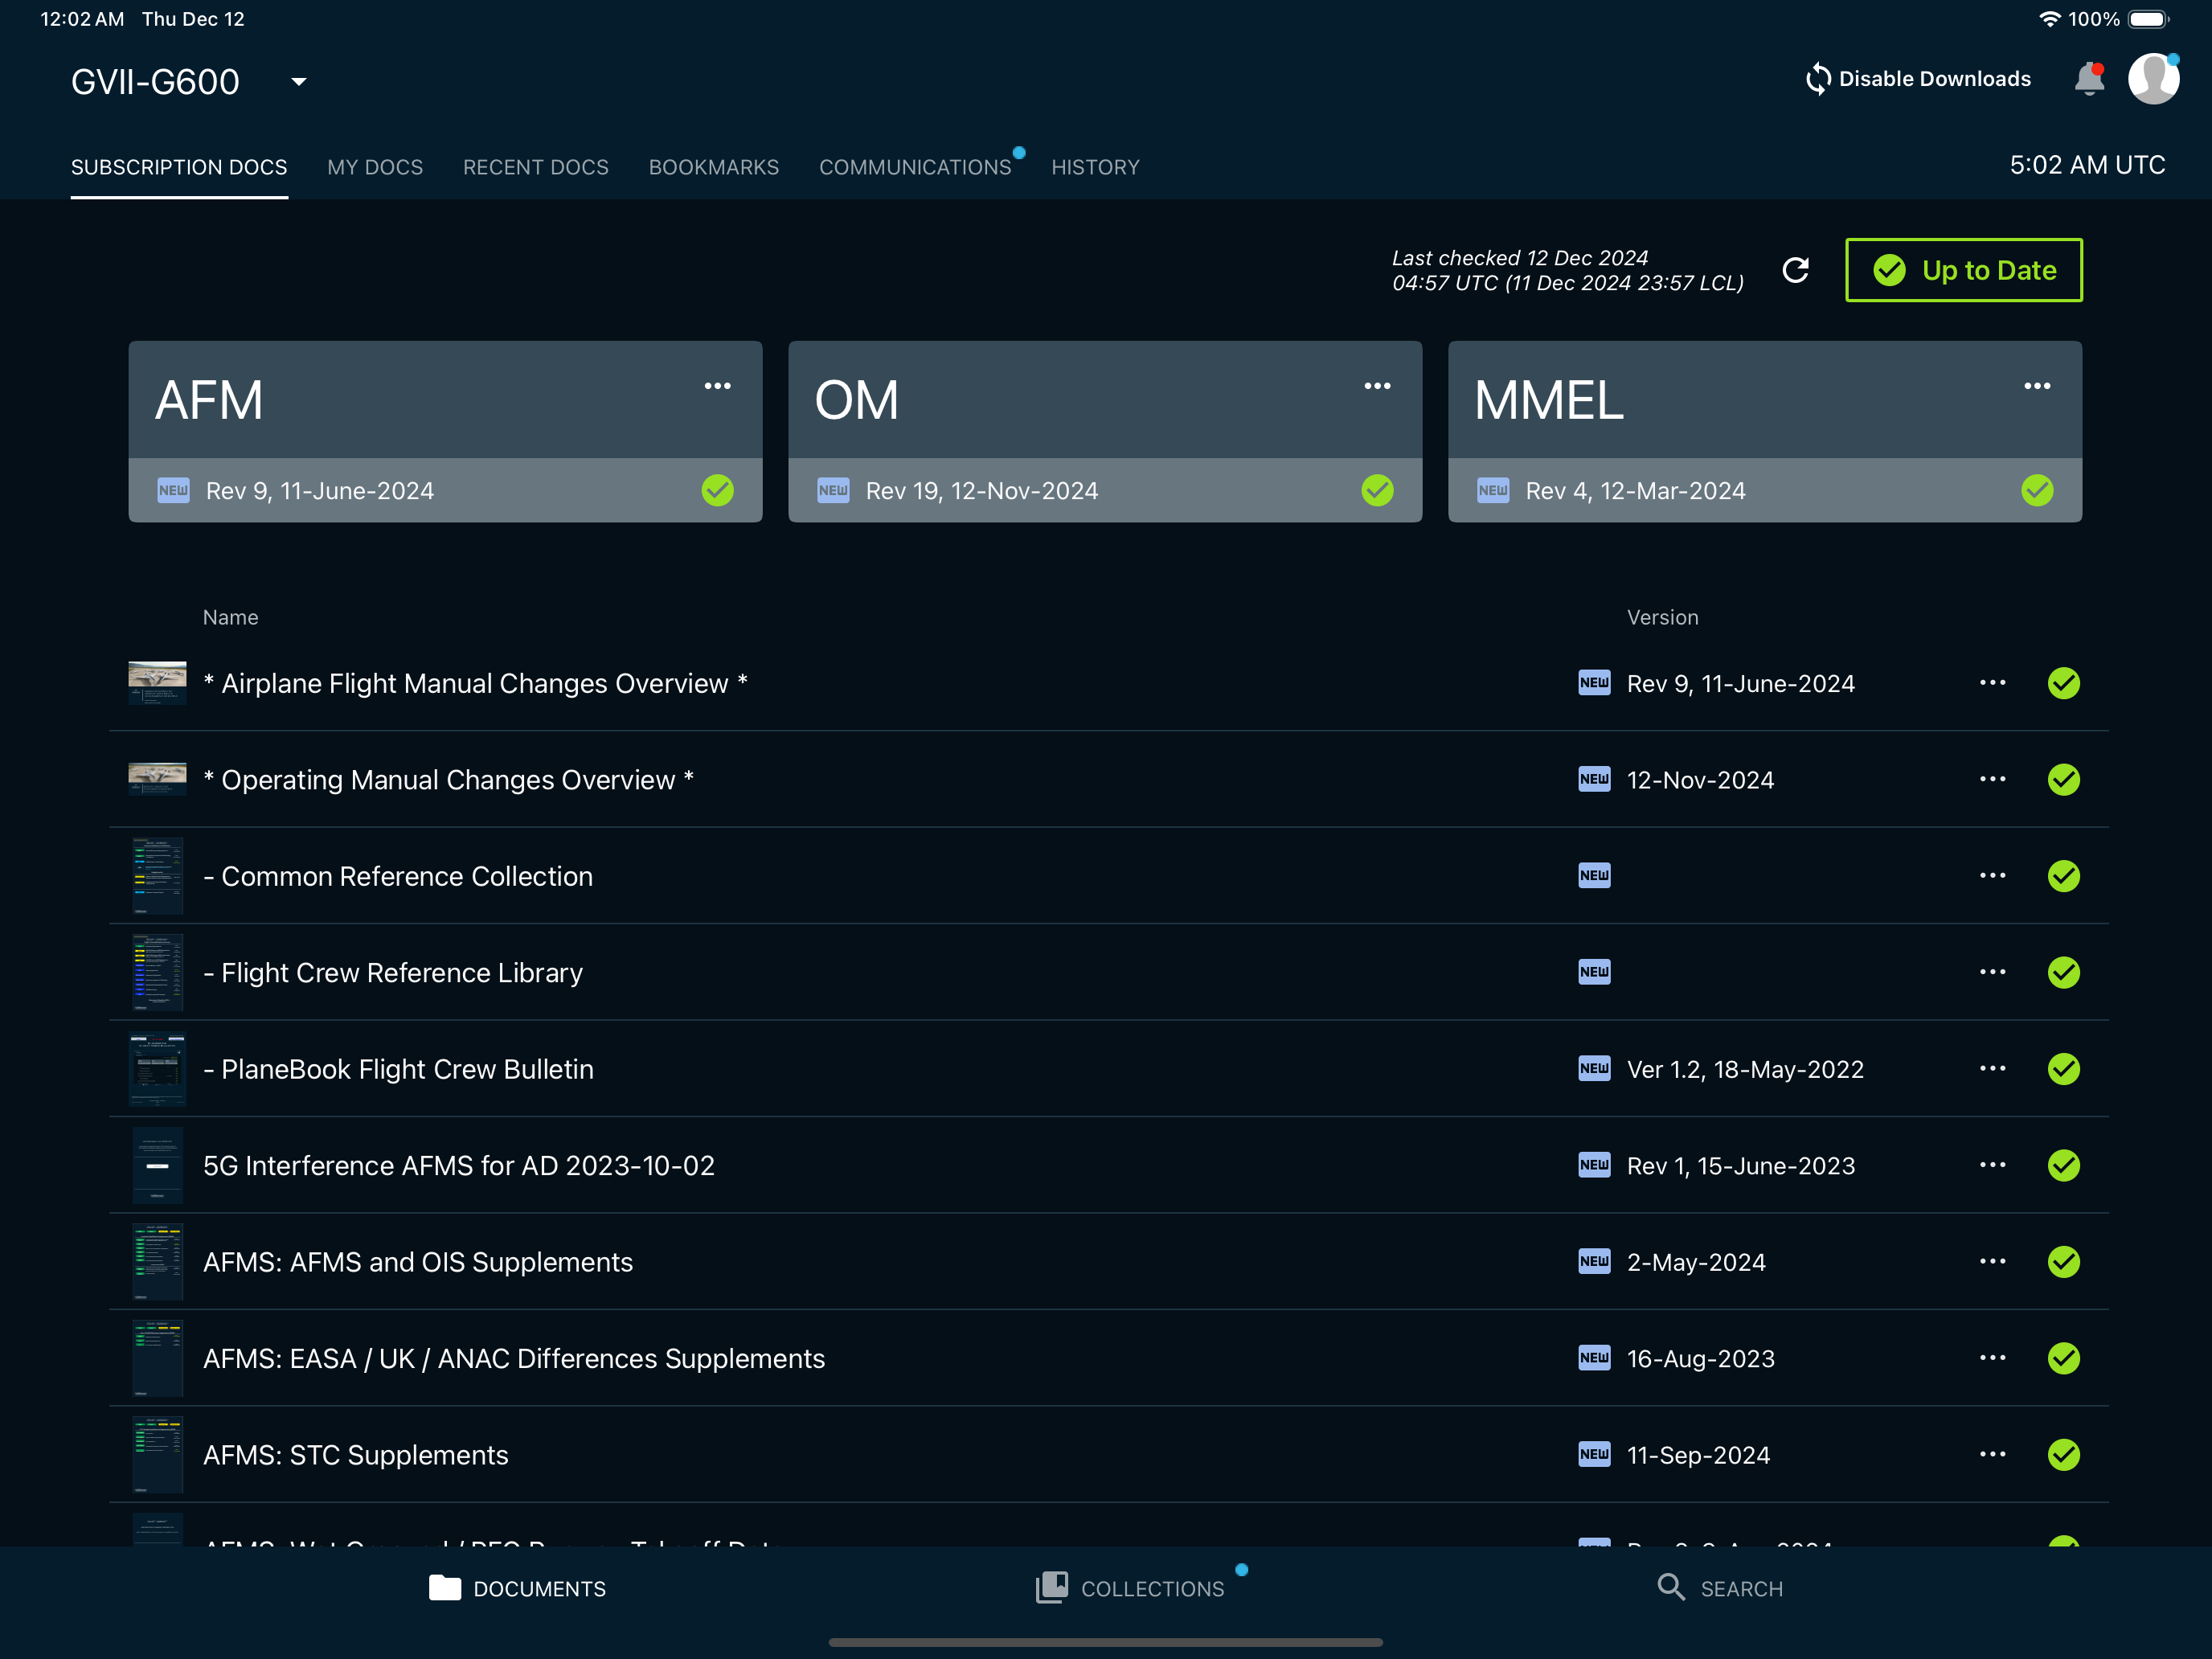This screenshot has width=2212, height=1659.
Task: Click the Up to Date button
Action: [x=1964, y=270]
